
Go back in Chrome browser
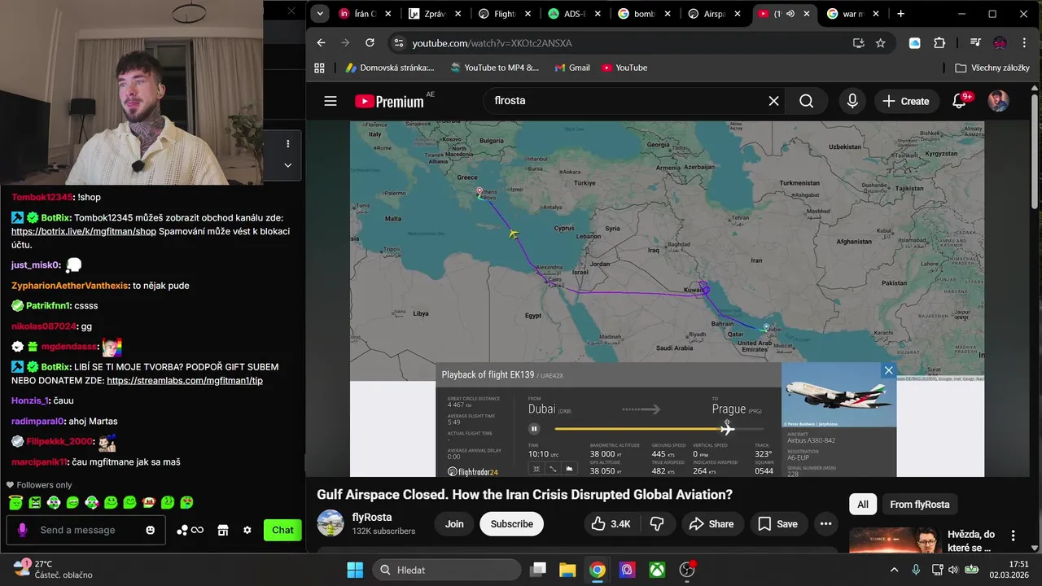coord(321,43)
